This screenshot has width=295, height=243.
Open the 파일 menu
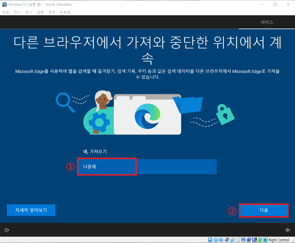[6, 12]
